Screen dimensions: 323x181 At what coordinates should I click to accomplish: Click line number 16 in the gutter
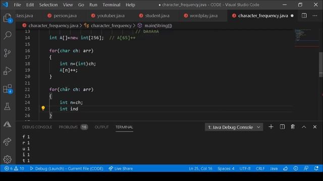tap(27, 51)
